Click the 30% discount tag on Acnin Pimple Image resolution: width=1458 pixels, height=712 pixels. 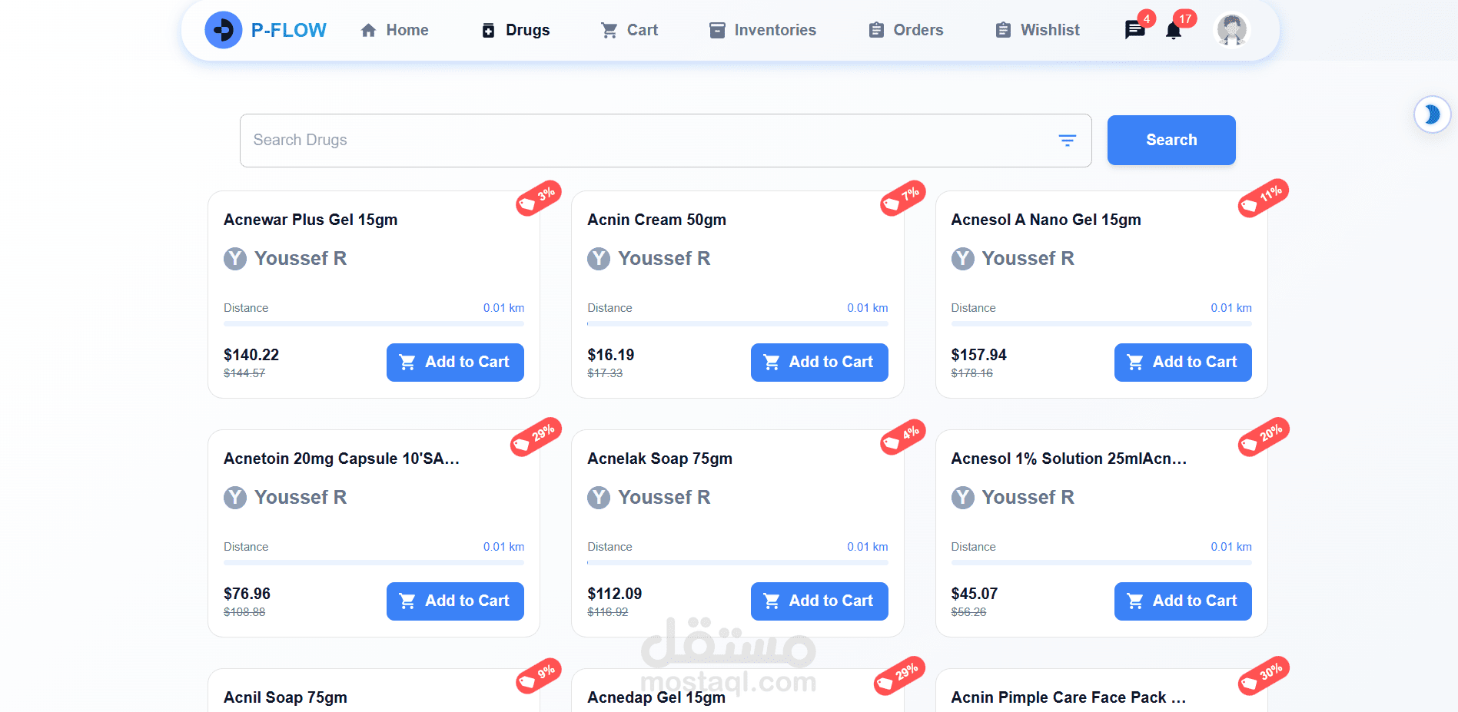pos(1264,676)
